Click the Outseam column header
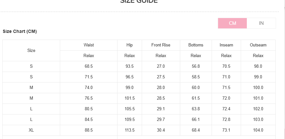The width and height of the screenshot is (285, 139). click(258, 45)
